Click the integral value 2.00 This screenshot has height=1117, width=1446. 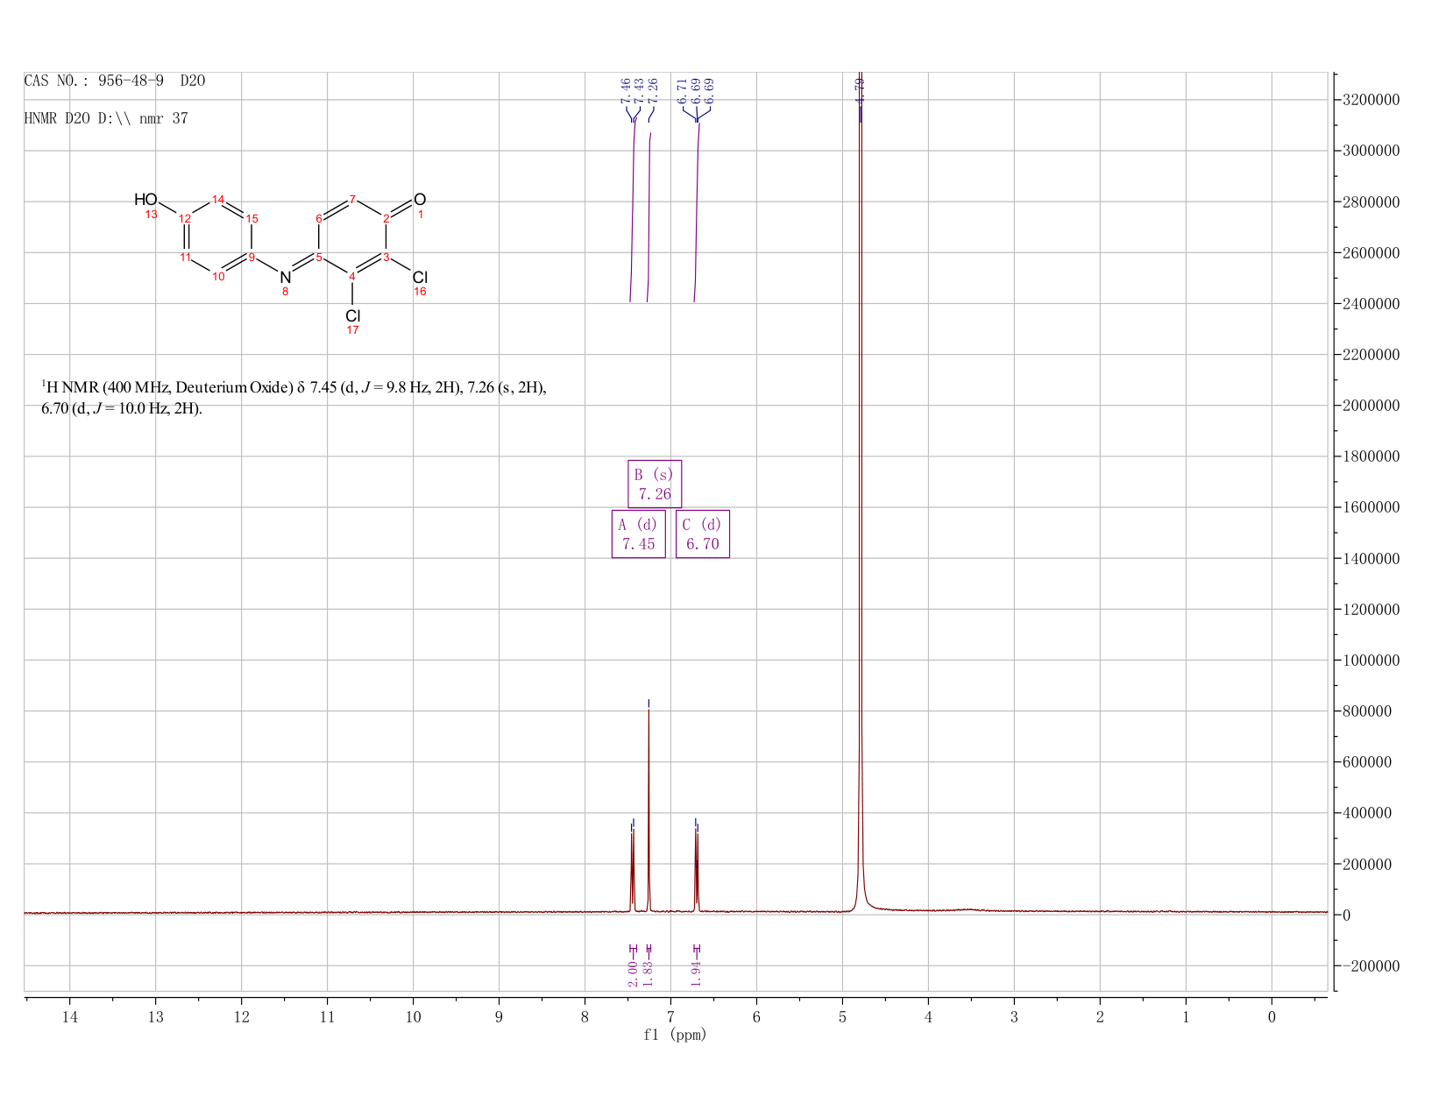coord(633,973)
